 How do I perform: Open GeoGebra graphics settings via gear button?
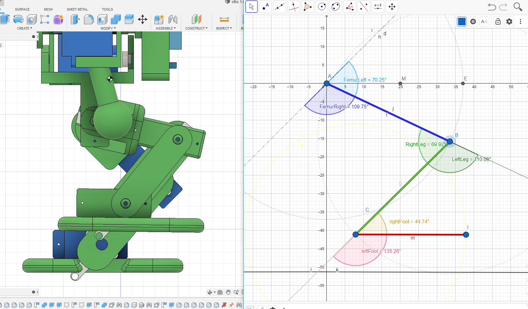coord(509,21)
